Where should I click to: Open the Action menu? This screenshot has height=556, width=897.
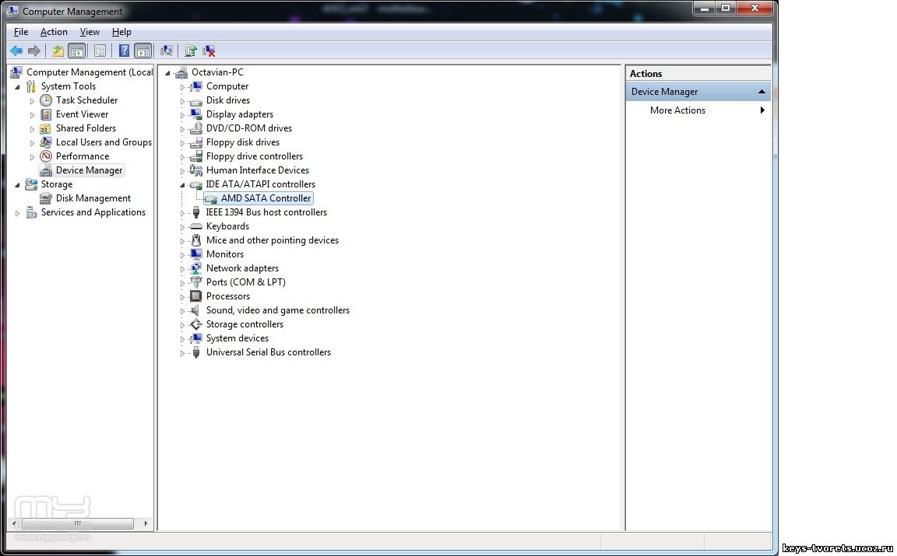click(54, 32)
